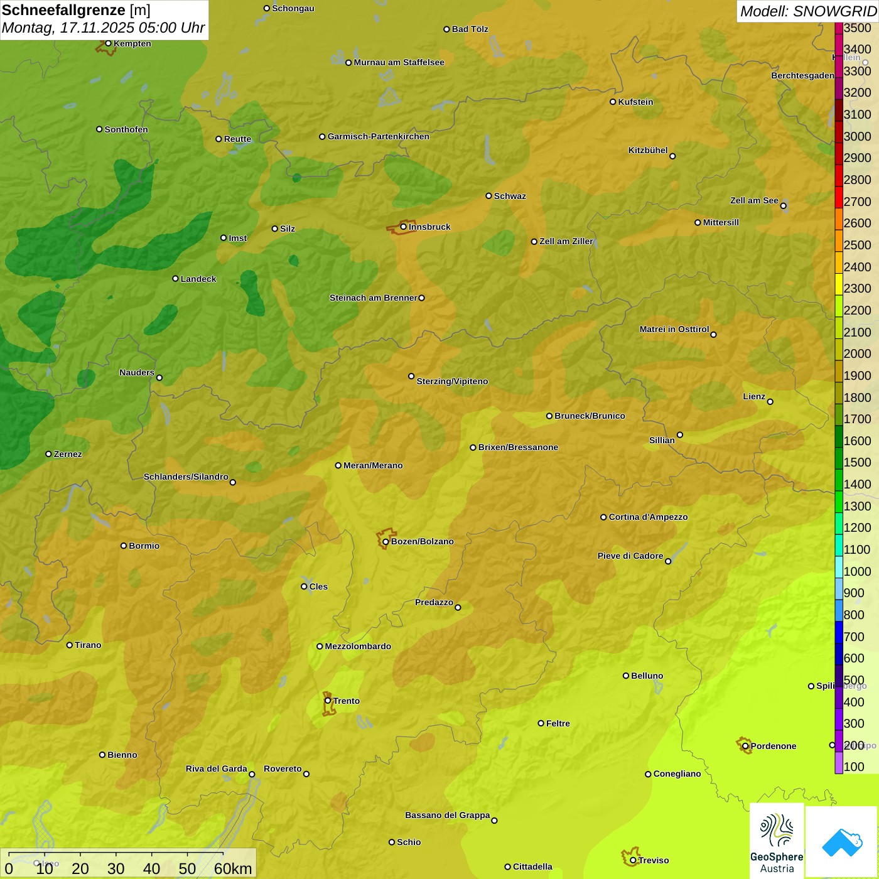Click the Imst label
The height and width of the screenshot is (879, 879).
(237, 238)
